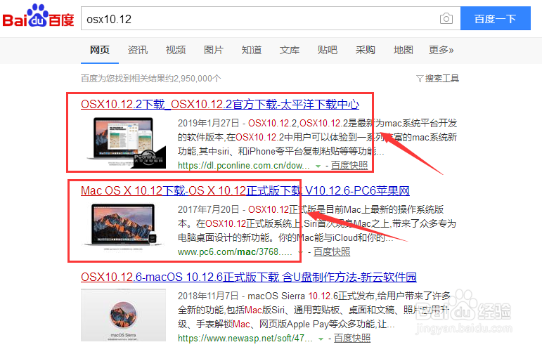Image resolution: width=542 pixels, height=347 pixels.
Task: Select the 网页 tab
Action: (x=100, y=50)
